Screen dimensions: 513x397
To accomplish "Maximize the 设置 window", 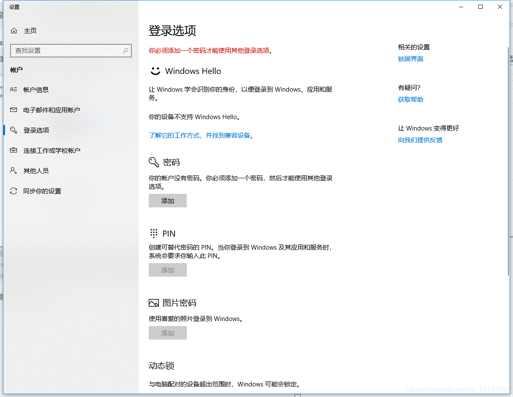I will pyautogui.click(x=480, y=7).
